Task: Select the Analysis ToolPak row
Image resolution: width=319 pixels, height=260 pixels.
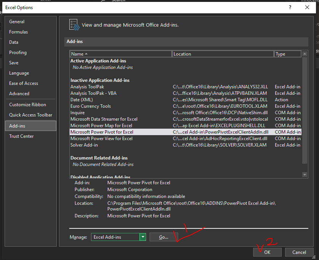Action: click(185, 87)
